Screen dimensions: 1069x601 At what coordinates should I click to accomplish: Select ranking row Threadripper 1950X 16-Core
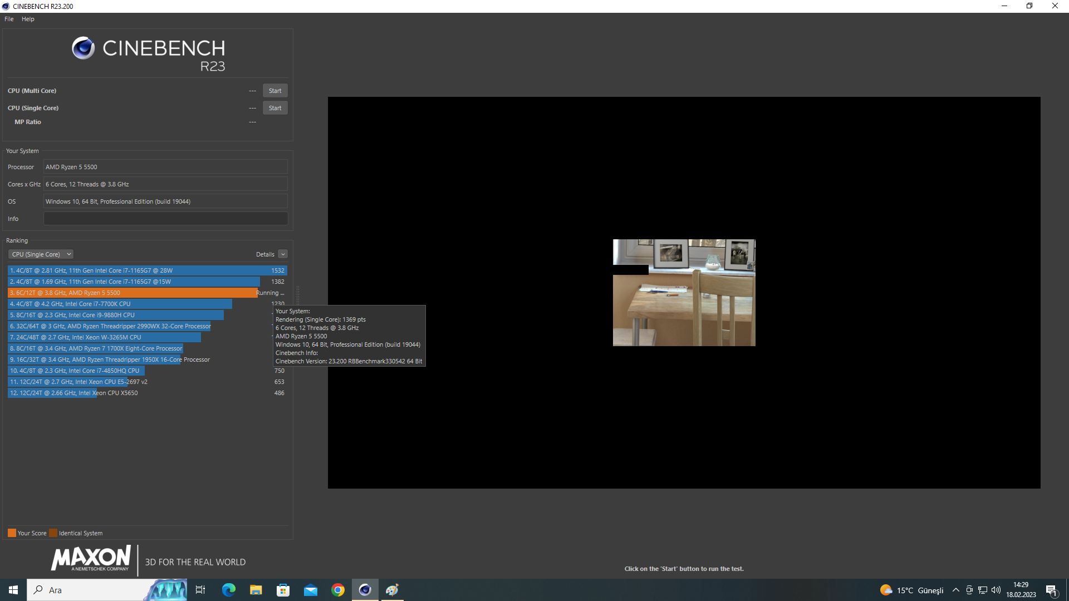148,359
